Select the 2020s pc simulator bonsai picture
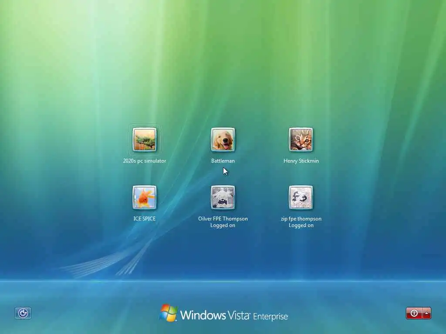 [145, 140]
